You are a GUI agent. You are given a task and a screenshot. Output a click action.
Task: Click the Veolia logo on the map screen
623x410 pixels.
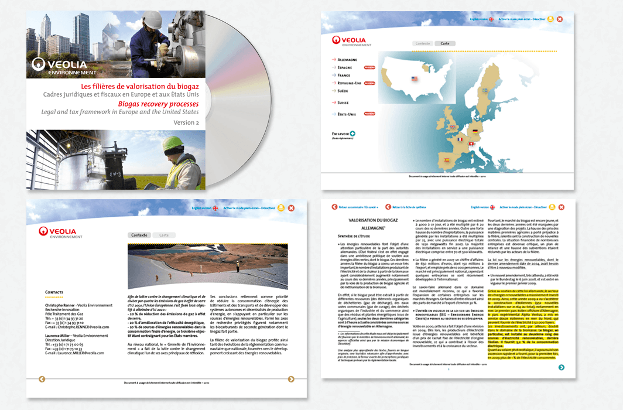pos(351,41)
